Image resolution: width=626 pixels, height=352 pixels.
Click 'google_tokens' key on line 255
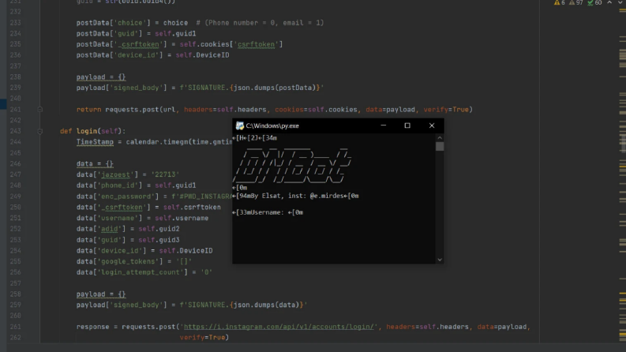128,261
